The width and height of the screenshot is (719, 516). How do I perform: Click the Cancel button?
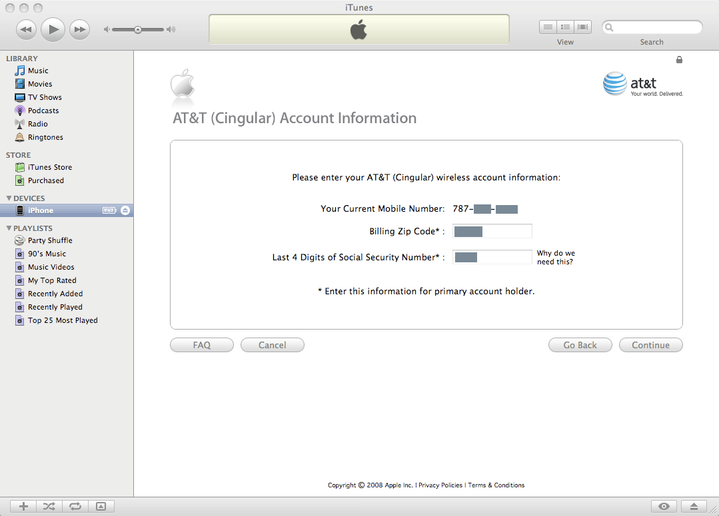coord(273,345)
